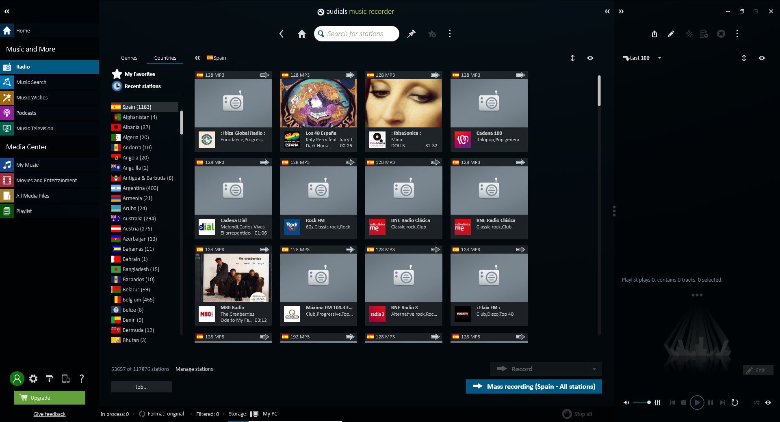This screenshot has width=780, height=422.
Task: Click the home icon beside search box
Action: point(301,34)
